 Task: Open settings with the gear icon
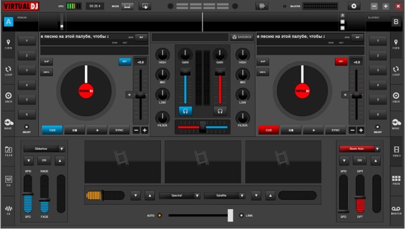354,6
